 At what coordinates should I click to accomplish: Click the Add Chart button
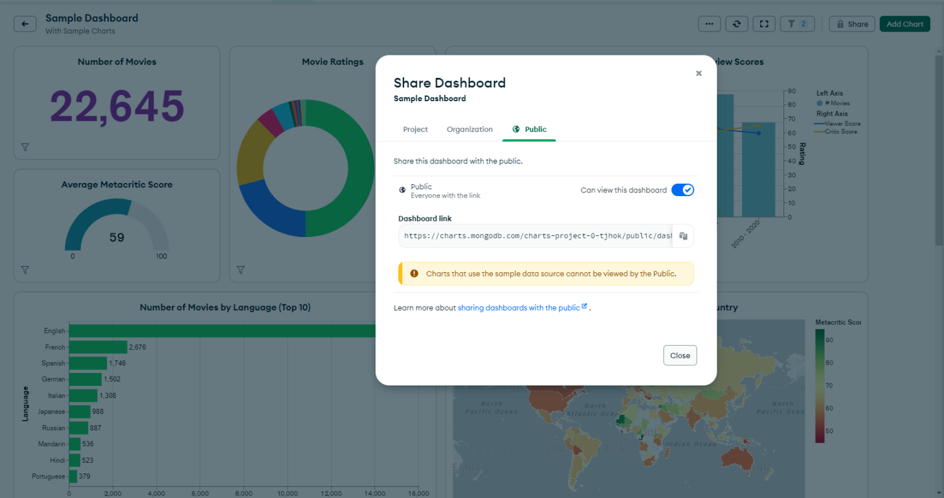[x=904, y=24]
